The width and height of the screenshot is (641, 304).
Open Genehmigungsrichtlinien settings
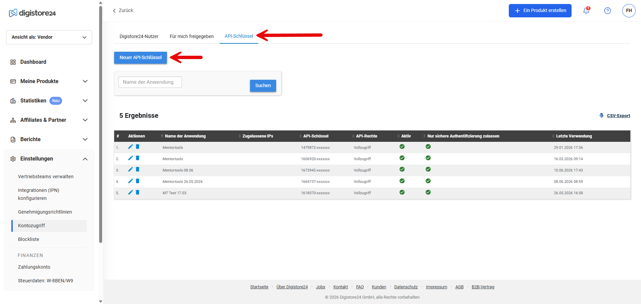coord(45,212)
